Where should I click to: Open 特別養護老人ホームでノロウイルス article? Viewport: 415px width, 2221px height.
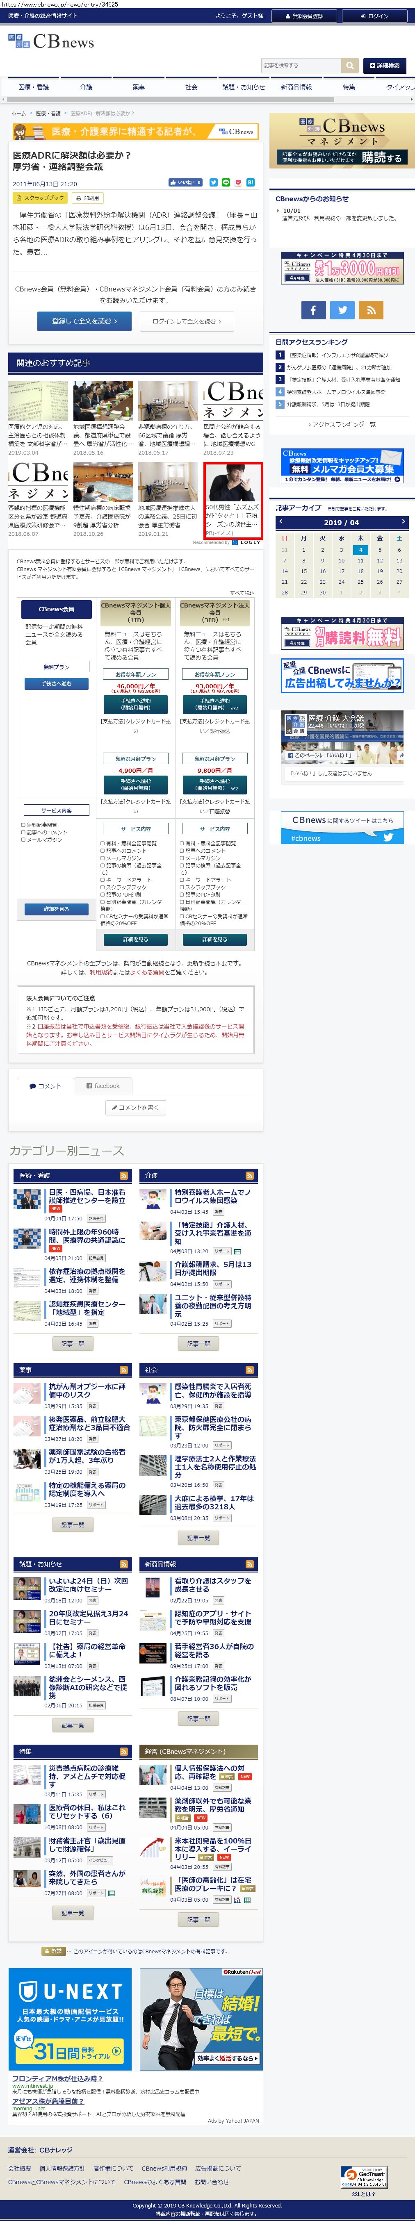coord(213,1196)
